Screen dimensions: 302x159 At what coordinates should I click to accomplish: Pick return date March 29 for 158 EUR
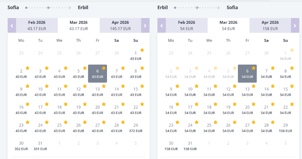(x=286, y=128)
